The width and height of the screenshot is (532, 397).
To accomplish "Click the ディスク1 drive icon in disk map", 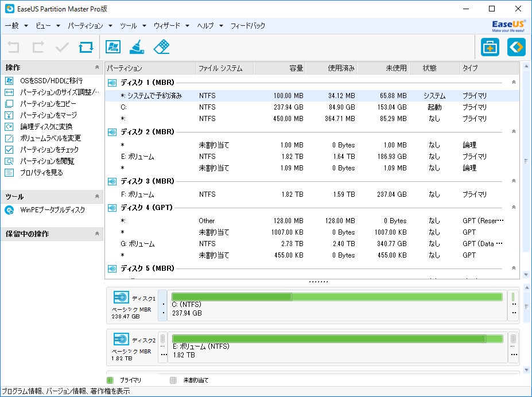I will [121, 297].
